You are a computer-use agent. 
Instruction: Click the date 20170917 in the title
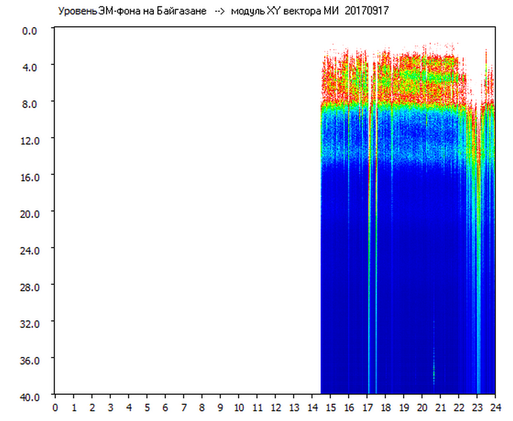366,11
